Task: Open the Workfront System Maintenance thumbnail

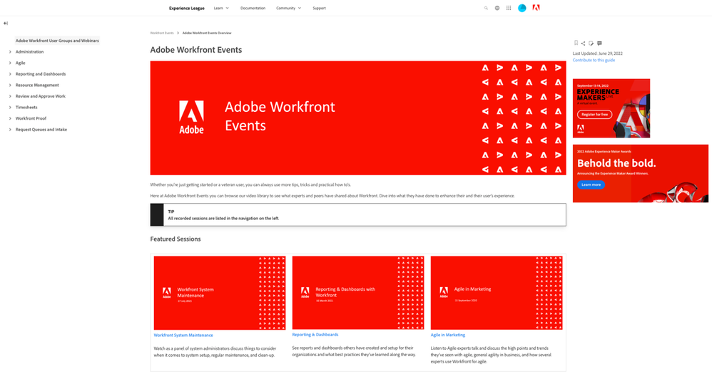Action: [x=220, y=293]
